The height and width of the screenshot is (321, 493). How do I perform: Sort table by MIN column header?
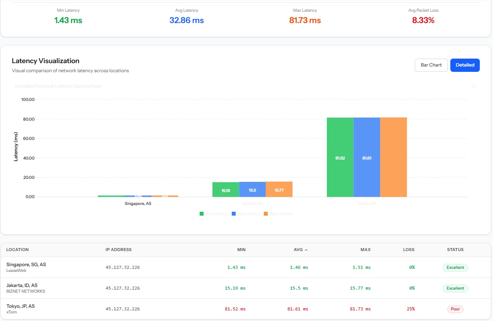(x=241, y=250)
